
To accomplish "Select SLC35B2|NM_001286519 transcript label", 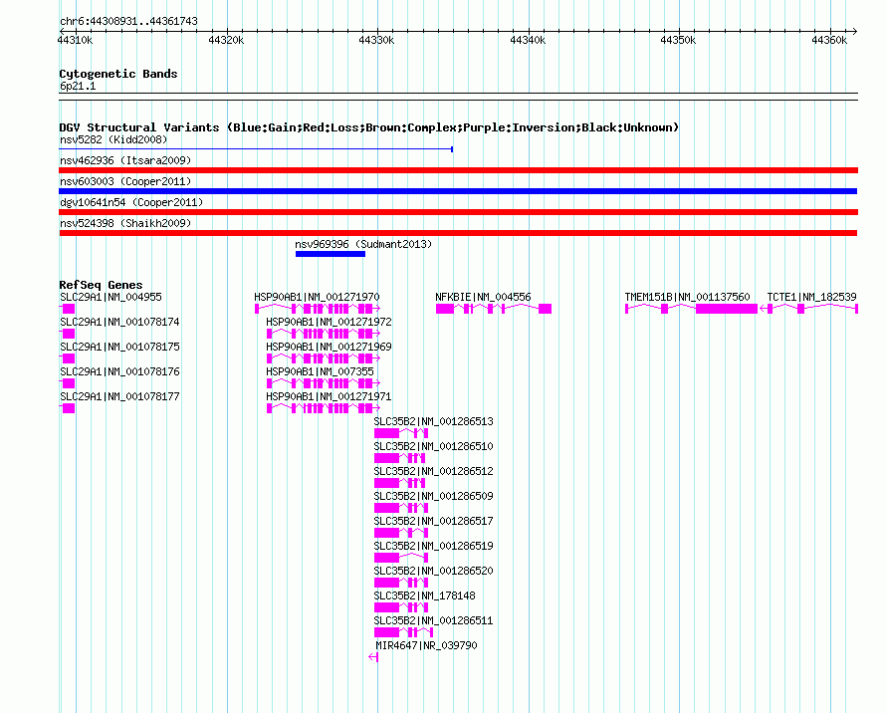I will click(433, 546).
